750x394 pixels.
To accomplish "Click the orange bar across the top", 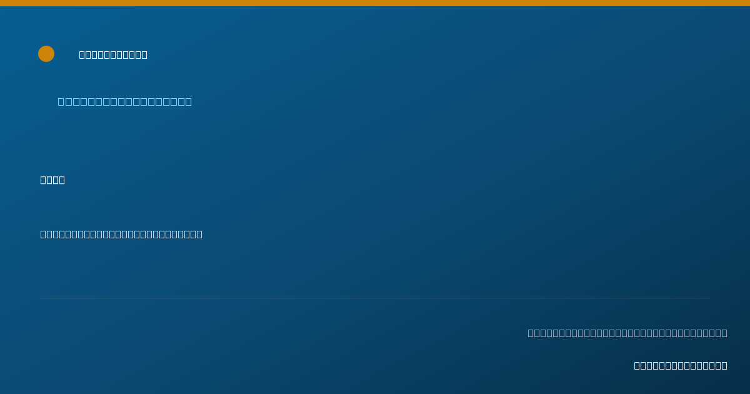I will (375, 3).
